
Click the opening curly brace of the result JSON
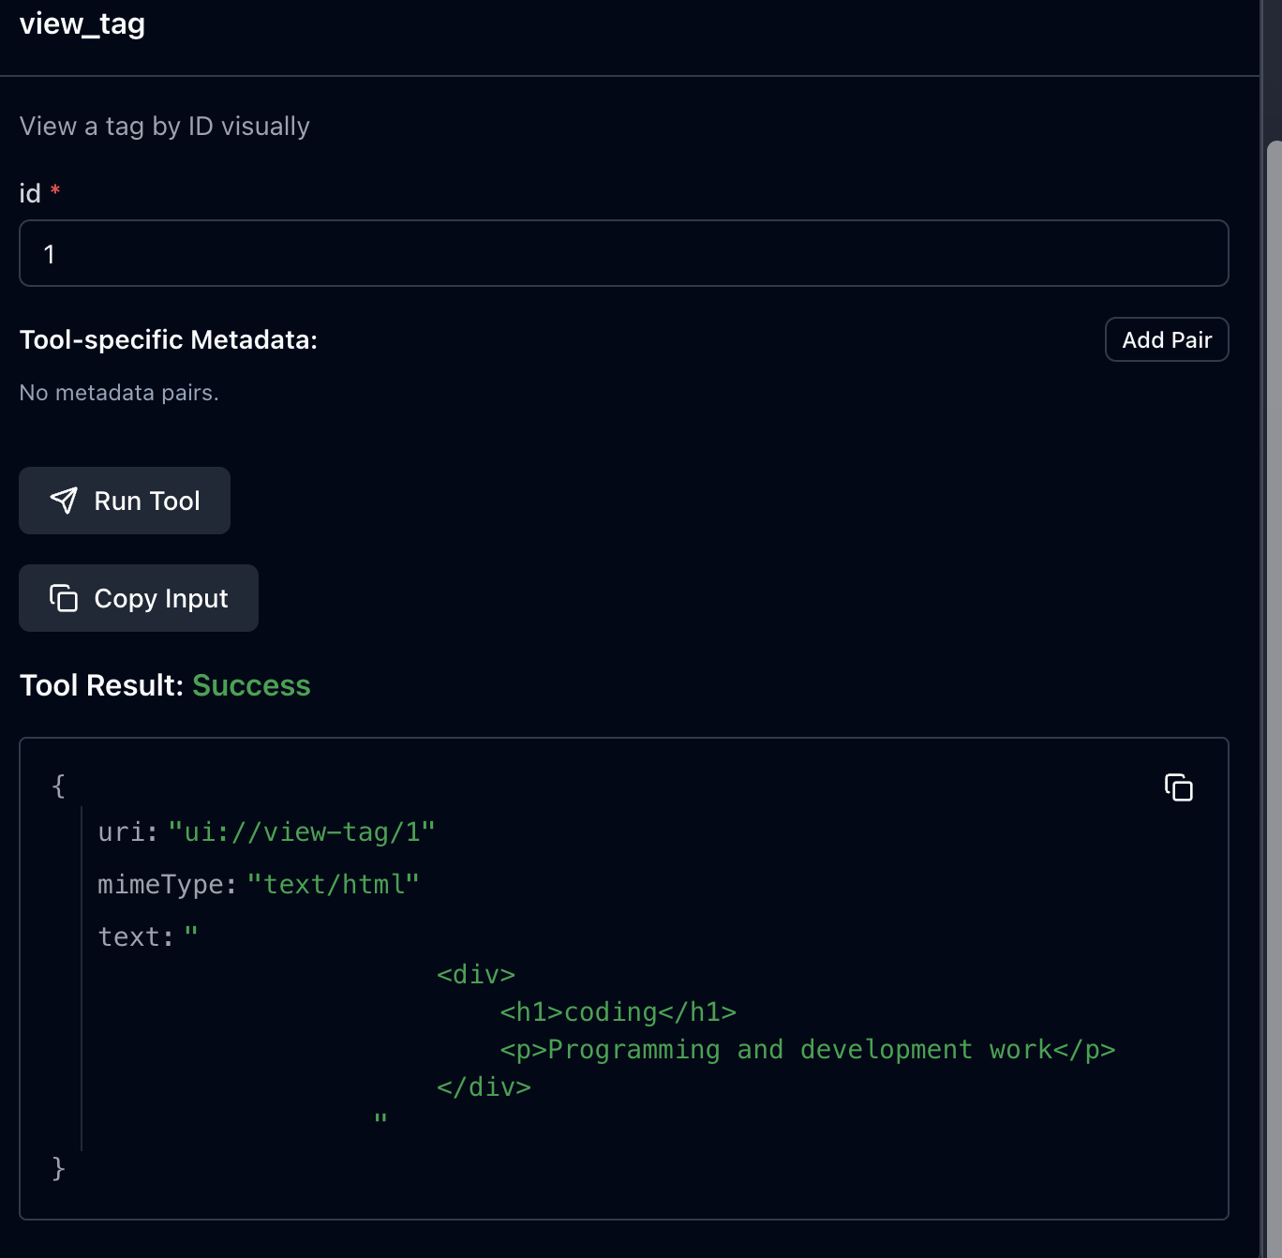tap(58, 786)
